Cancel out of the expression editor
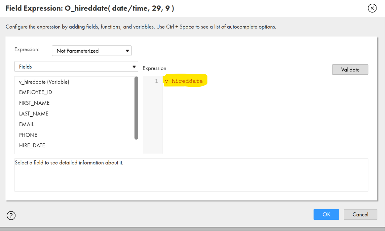 coord(360,214)
